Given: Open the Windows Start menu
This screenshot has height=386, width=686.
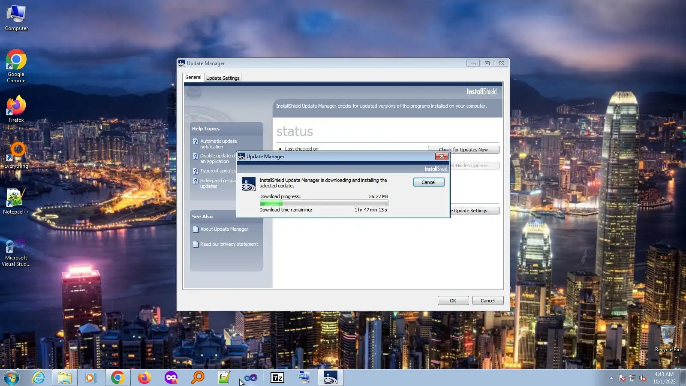Looking at the screenshot, I should [x=12, y=378].
